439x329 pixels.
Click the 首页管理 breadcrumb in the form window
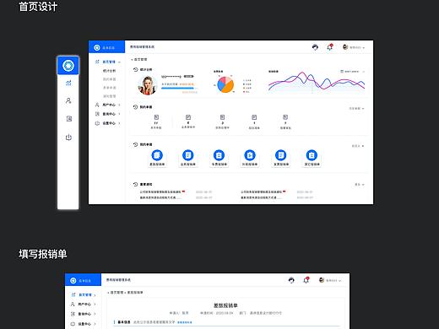[x=117, y=293]
